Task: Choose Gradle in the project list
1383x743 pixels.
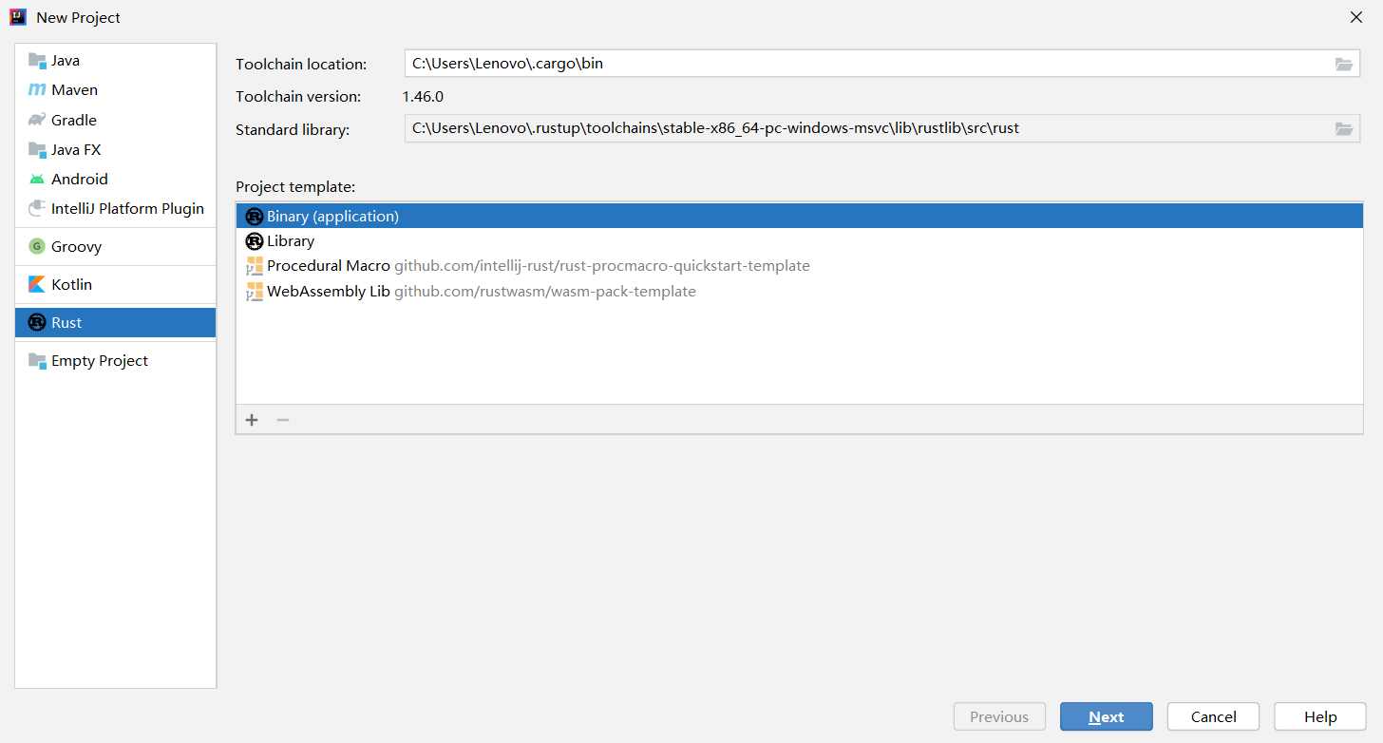Action: coord(116,120)
